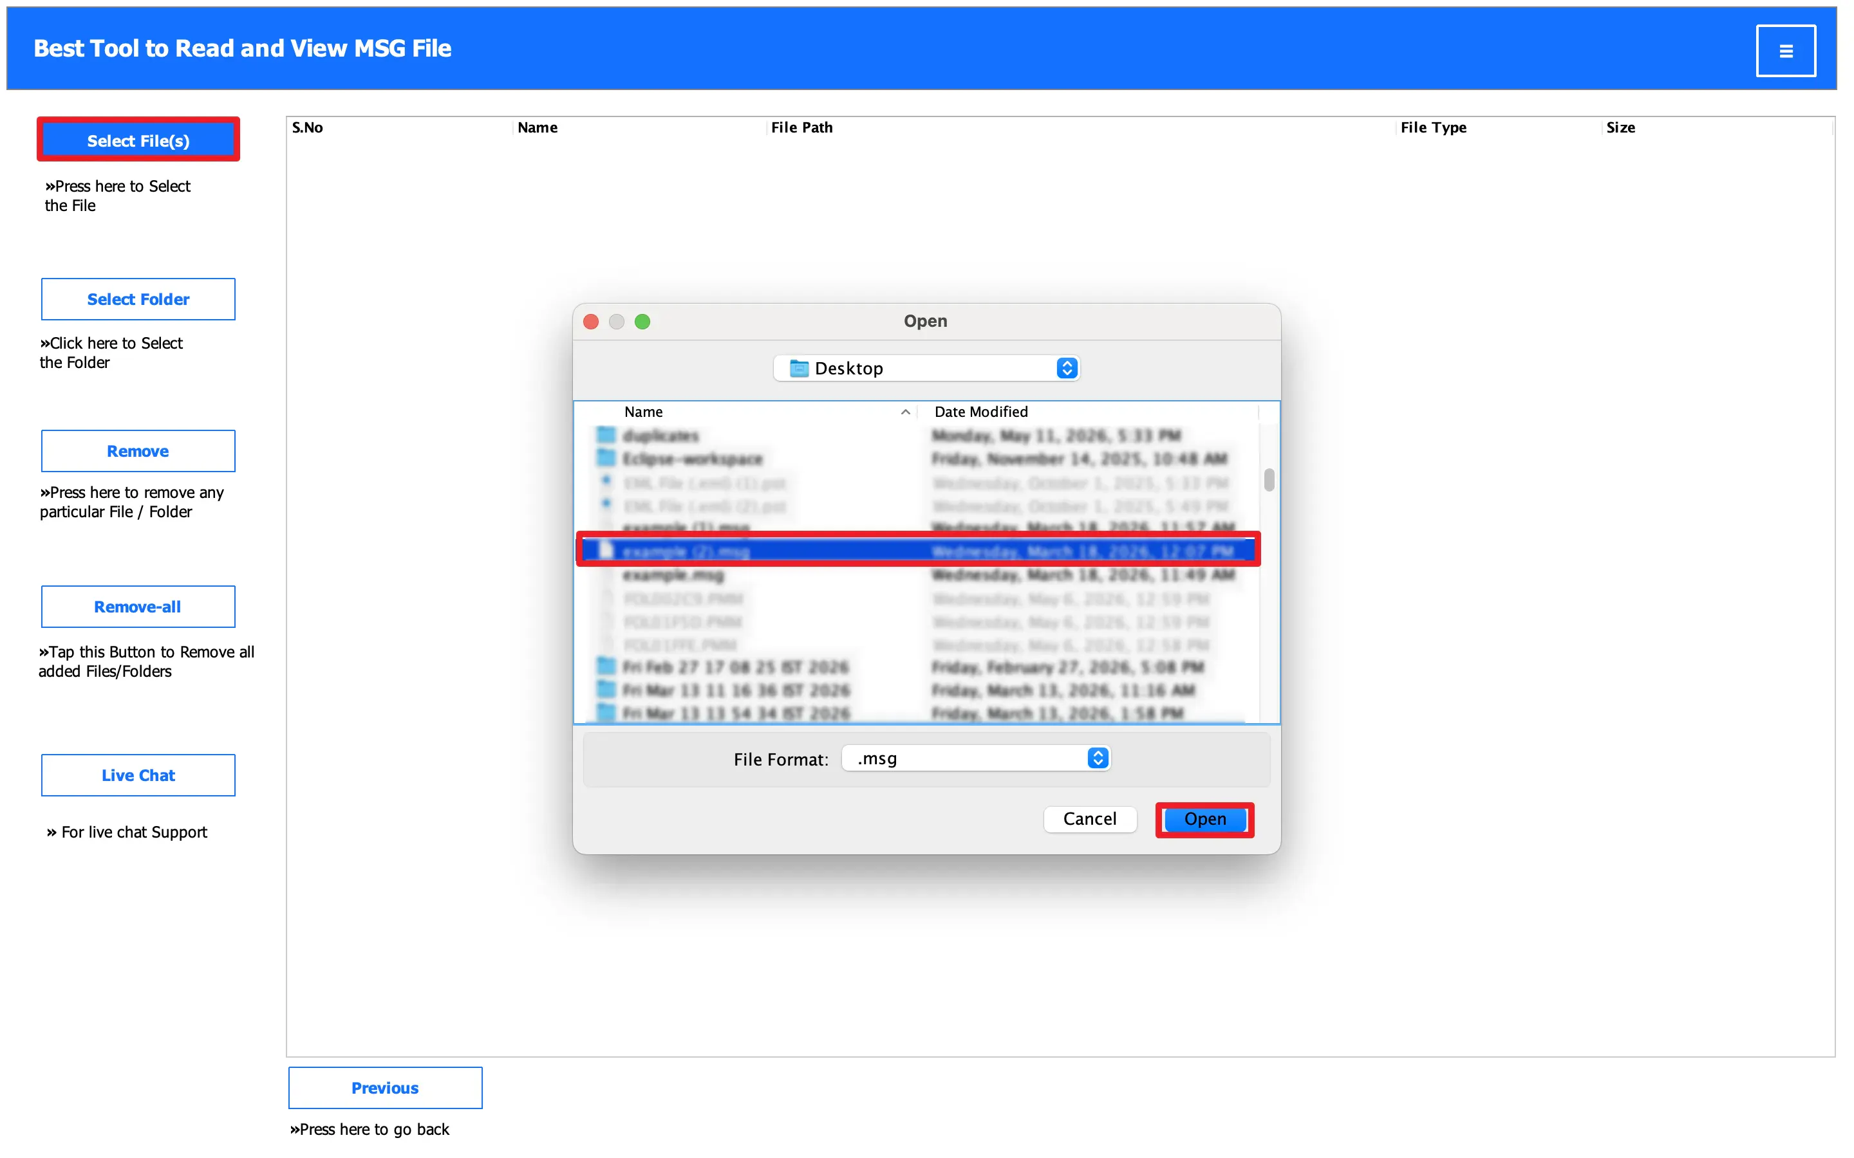The width and height of the screenshot is (1854, 1158).
Task: Click the duplicates folder icon
Action: (606, 435)
